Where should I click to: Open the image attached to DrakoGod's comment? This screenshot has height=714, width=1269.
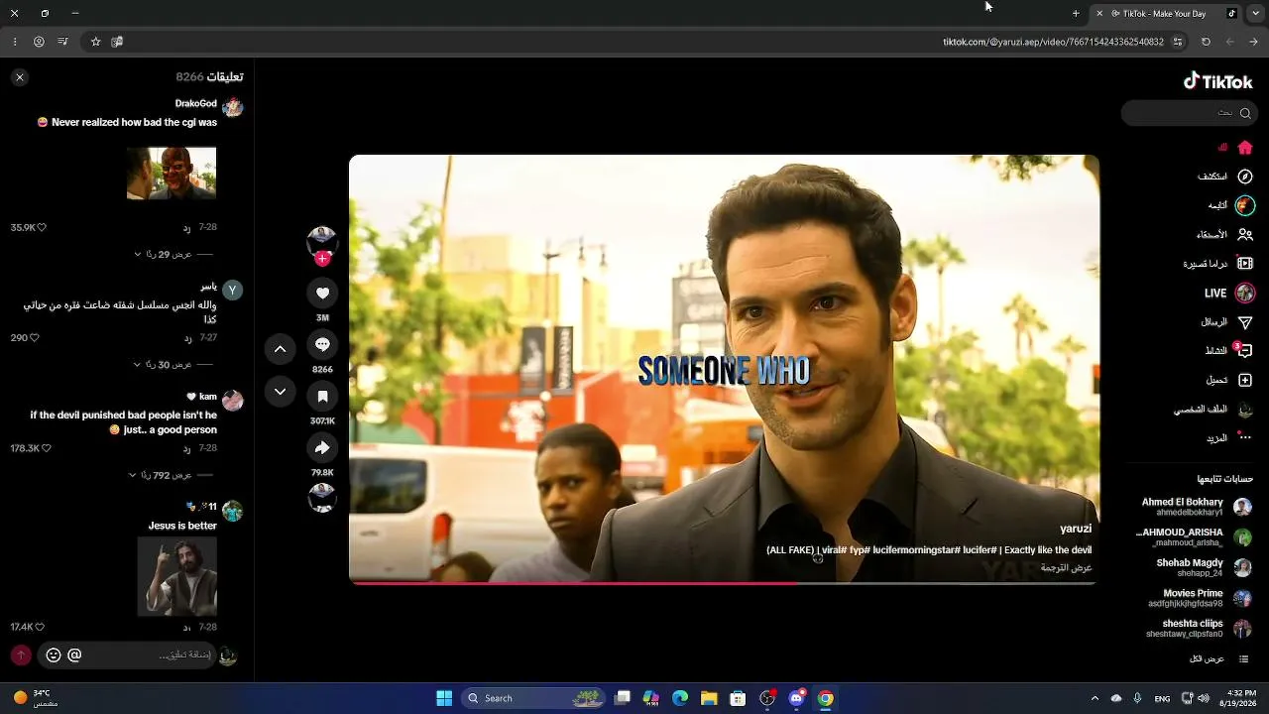172,174
